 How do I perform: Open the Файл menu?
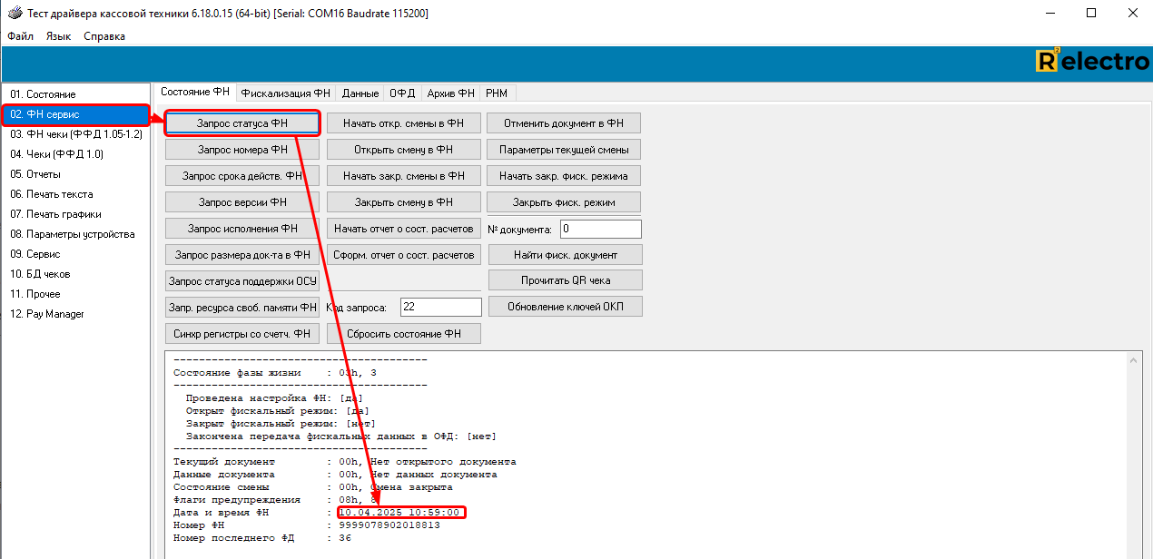coord(20,36)
